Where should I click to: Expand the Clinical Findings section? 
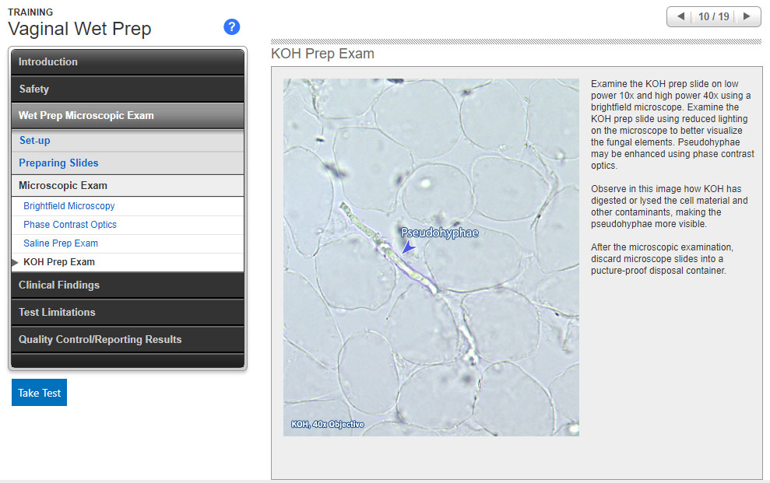click(128, 285)
